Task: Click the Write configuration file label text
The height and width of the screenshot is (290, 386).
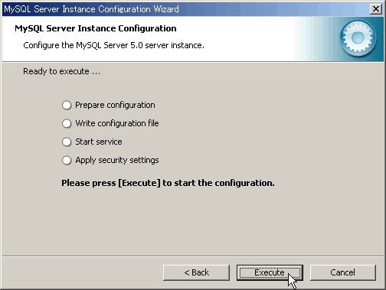Action: point(117,123)
